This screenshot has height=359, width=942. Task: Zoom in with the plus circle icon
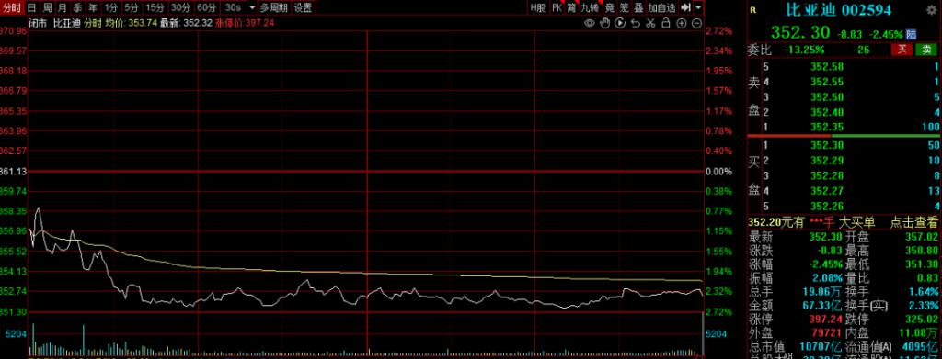tap(682, 23)
